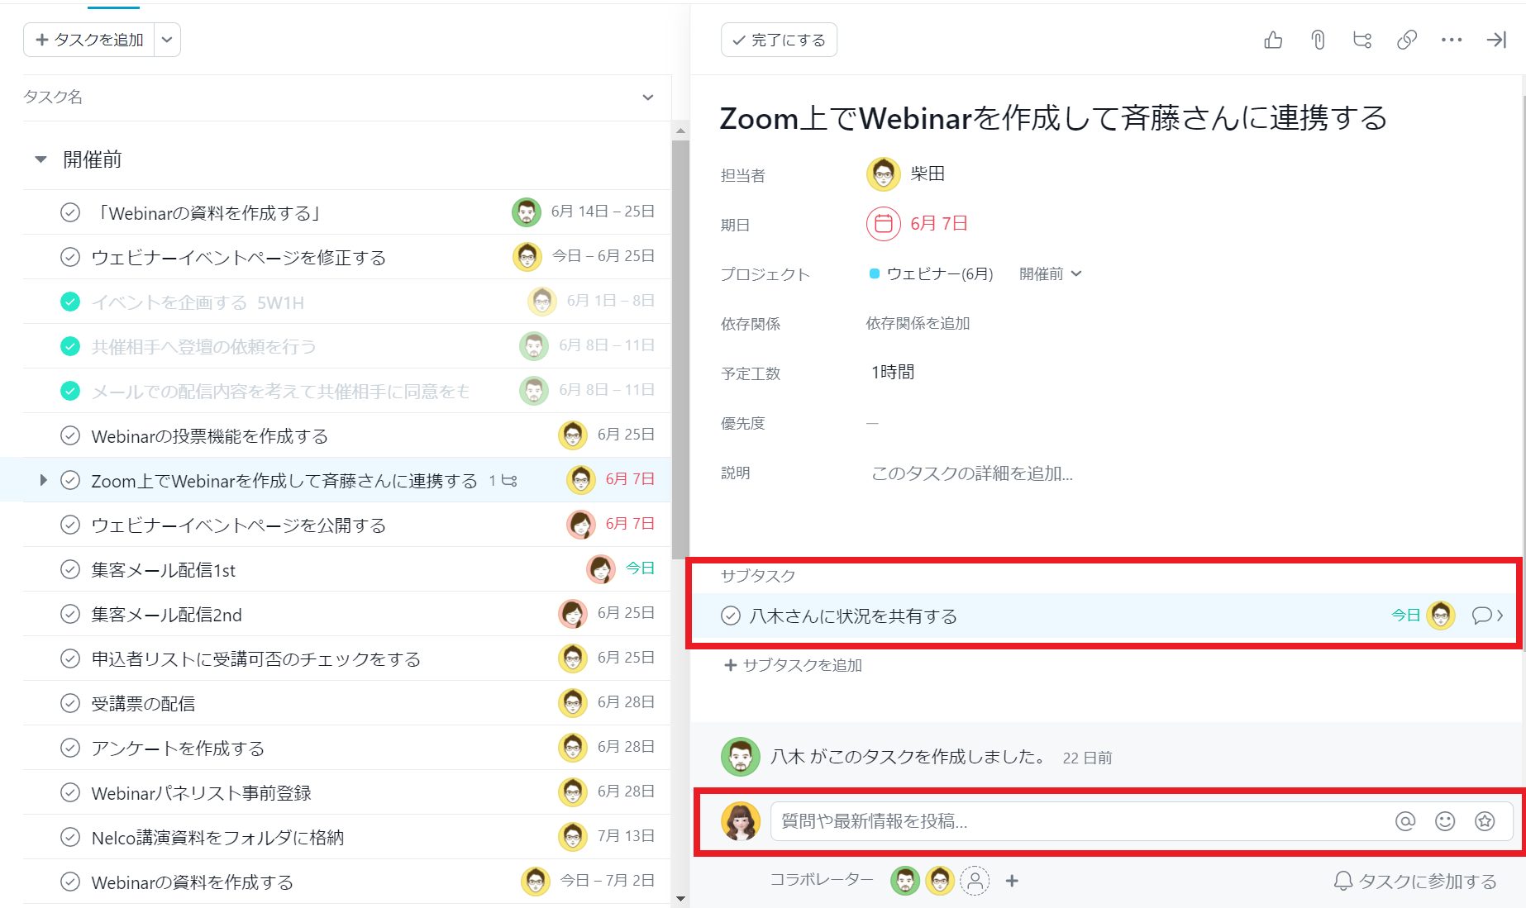Viewport: 1526px width, 908px height.
Task: Click タスクを追加 button
Action: click(89, 40)
